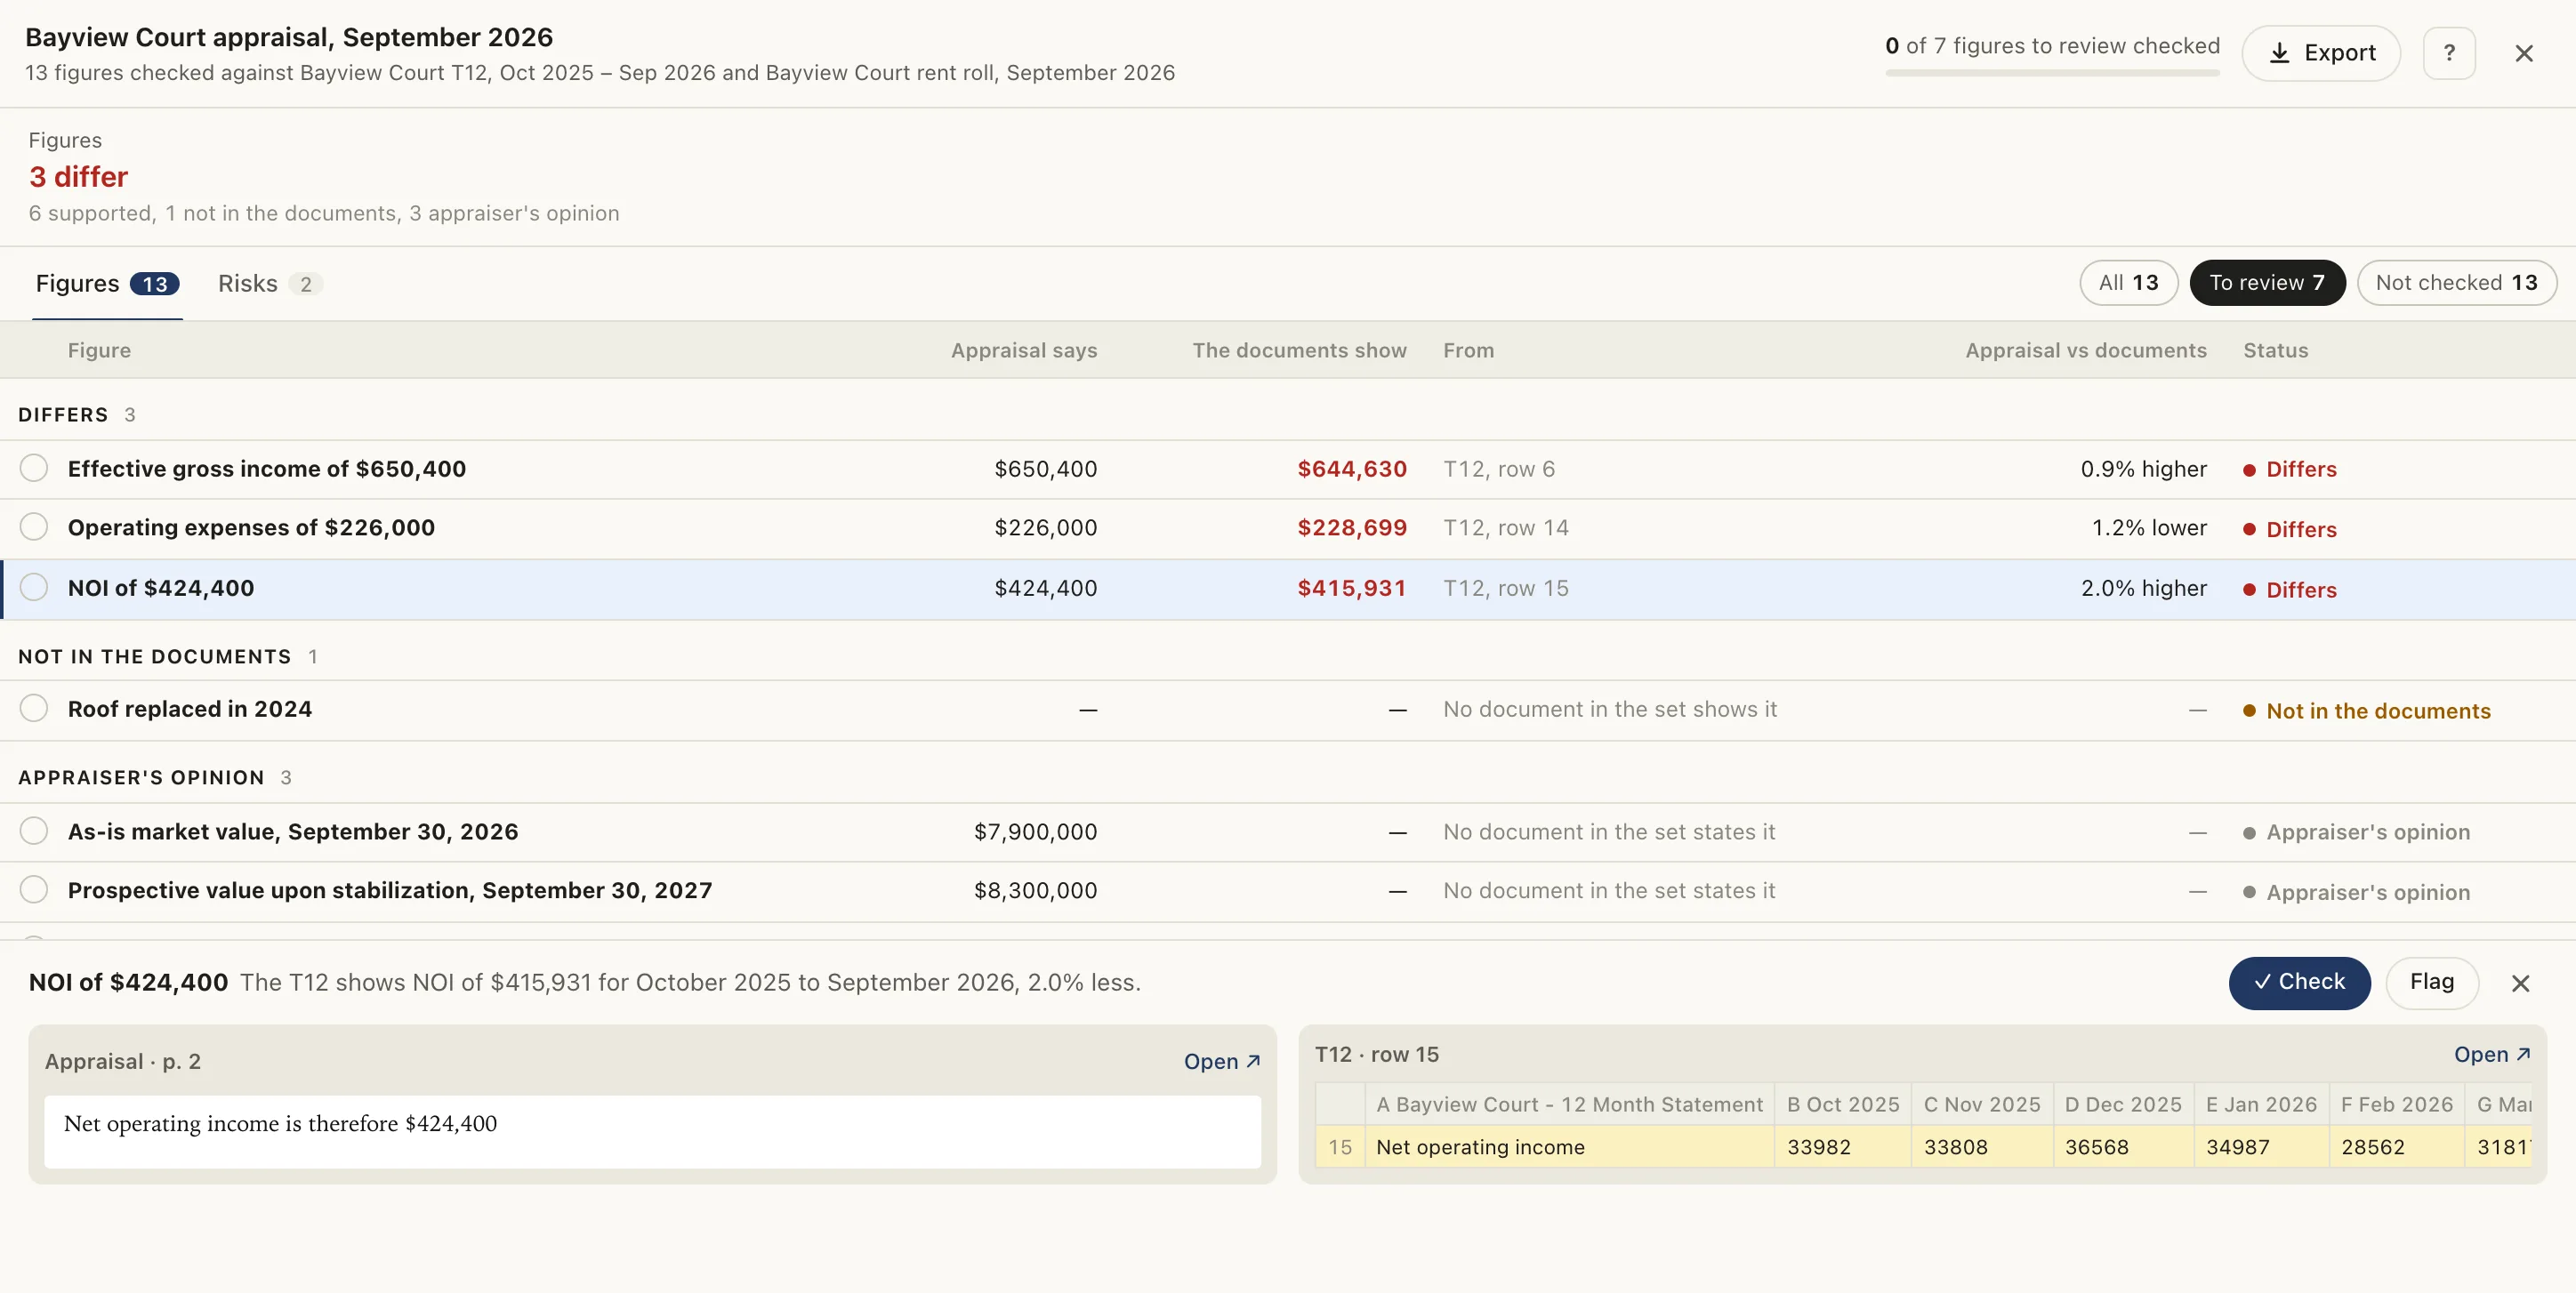Click 'No document in the set shows it'
Screen dimensions: 2576x1293
(x=1610, y=709)
